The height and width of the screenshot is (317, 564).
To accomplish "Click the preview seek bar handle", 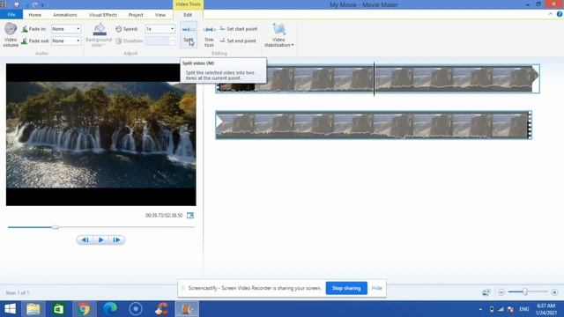I will click(55, 227).
